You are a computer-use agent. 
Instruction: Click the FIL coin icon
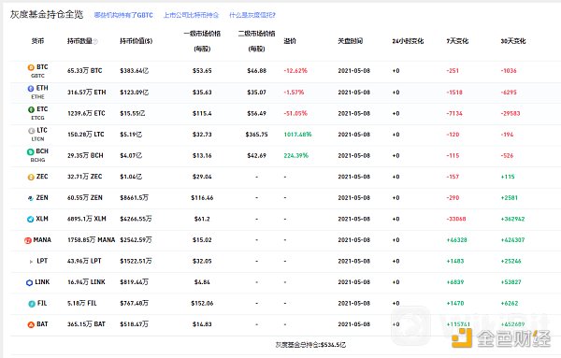32,304
